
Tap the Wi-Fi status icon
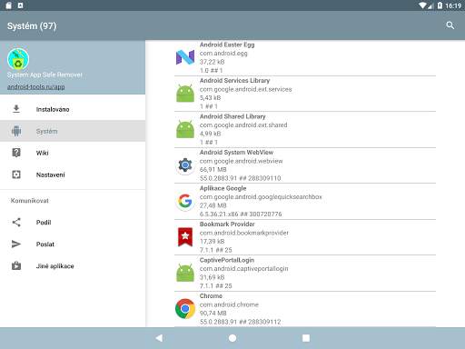[423, 5]
